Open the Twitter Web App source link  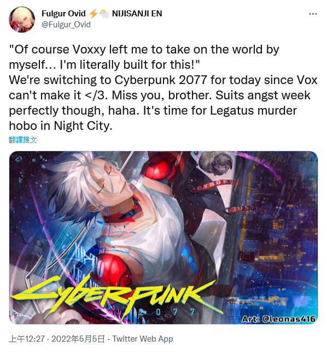143,339
